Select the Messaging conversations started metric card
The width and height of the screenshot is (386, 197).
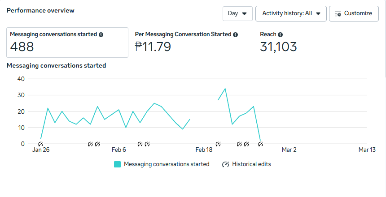(67, 42)
